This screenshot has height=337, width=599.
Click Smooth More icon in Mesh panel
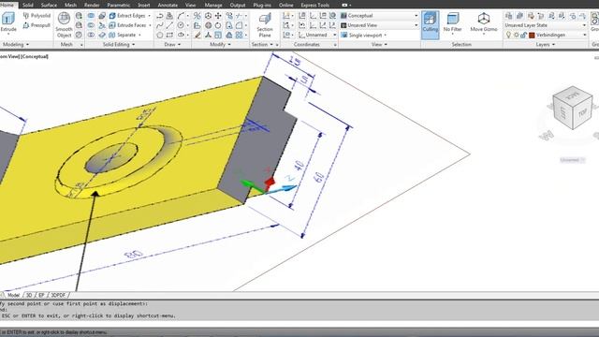coord(79,16)
